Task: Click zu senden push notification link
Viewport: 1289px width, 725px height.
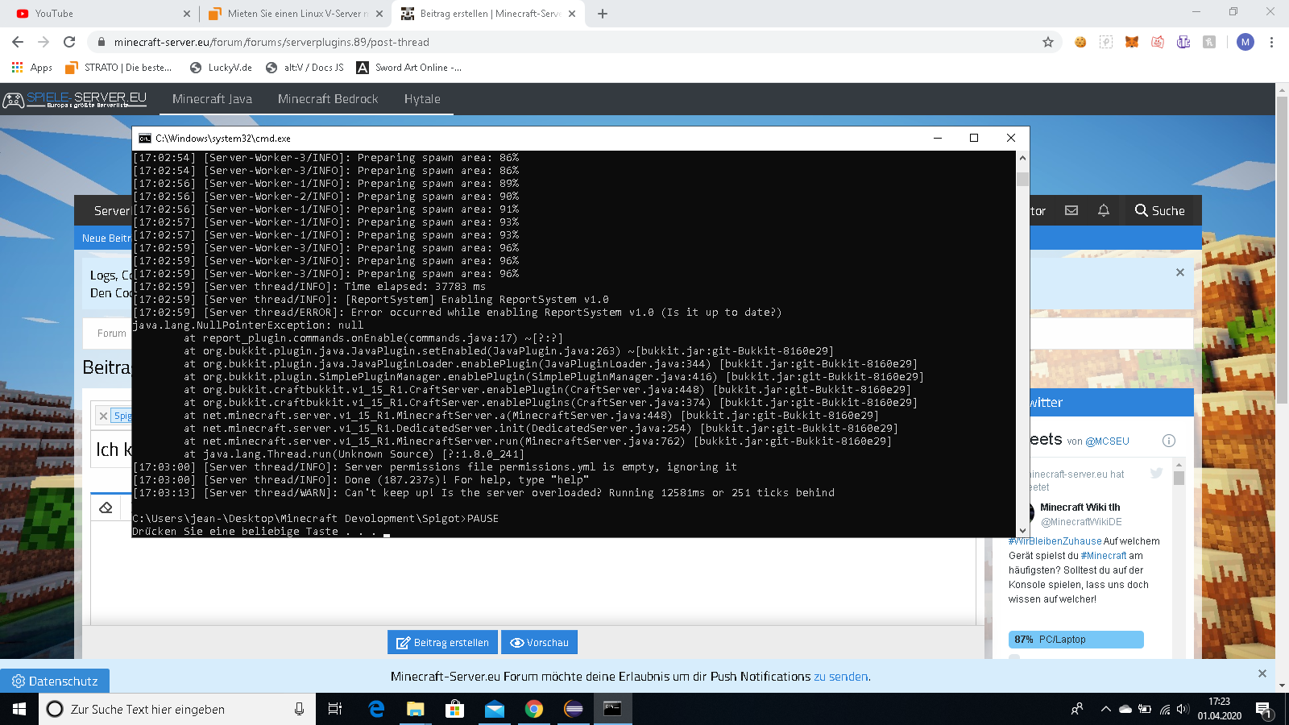Action: 841,677
